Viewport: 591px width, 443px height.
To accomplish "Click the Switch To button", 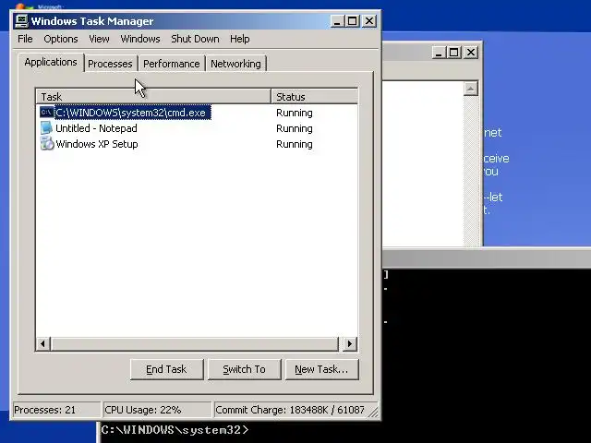I will [x=244, y=369].
